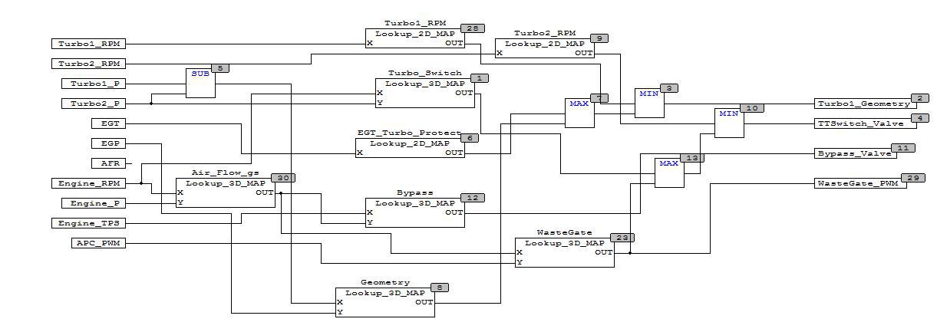Select the MIN block numbered 10
Image resolution: width=937 pixels, height=332 pixels.
point(729,123)
